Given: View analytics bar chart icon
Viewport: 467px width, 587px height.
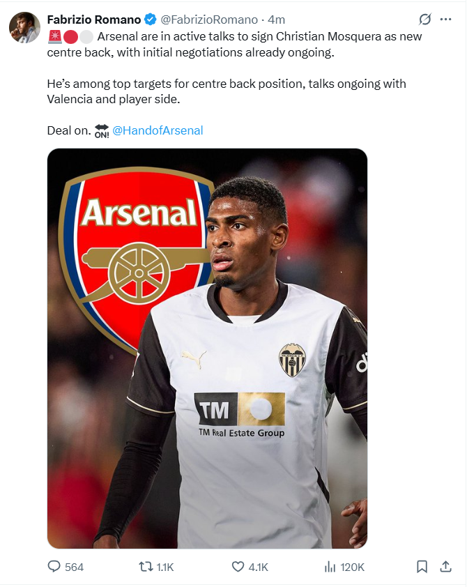Looking at the screenshot, I should tap(330, 567).
